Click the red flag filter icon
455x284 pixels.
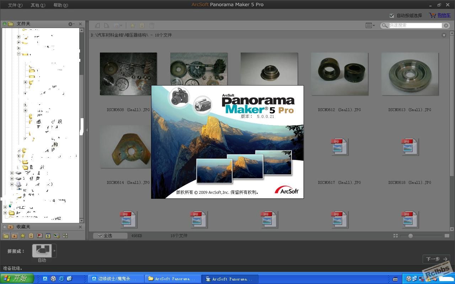pyautogui.click(x=40, y=236)
